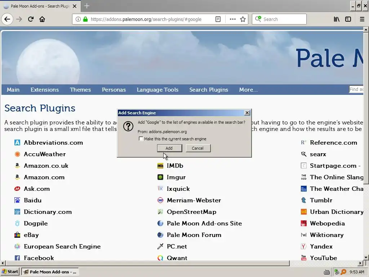Viewport: 369px width, 277px height.
Task: Click the orange magnifier tray icon
Action: pos(343,272)
